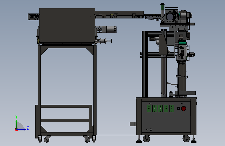Select the red rotary knob on the control cabinet
225x146 pixels.
183,108
